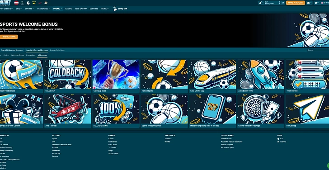Image resolution: width=329 pixels, height=170 pixels.
Task: Open the Casino Welcome Package card
Action: [261, 111]
